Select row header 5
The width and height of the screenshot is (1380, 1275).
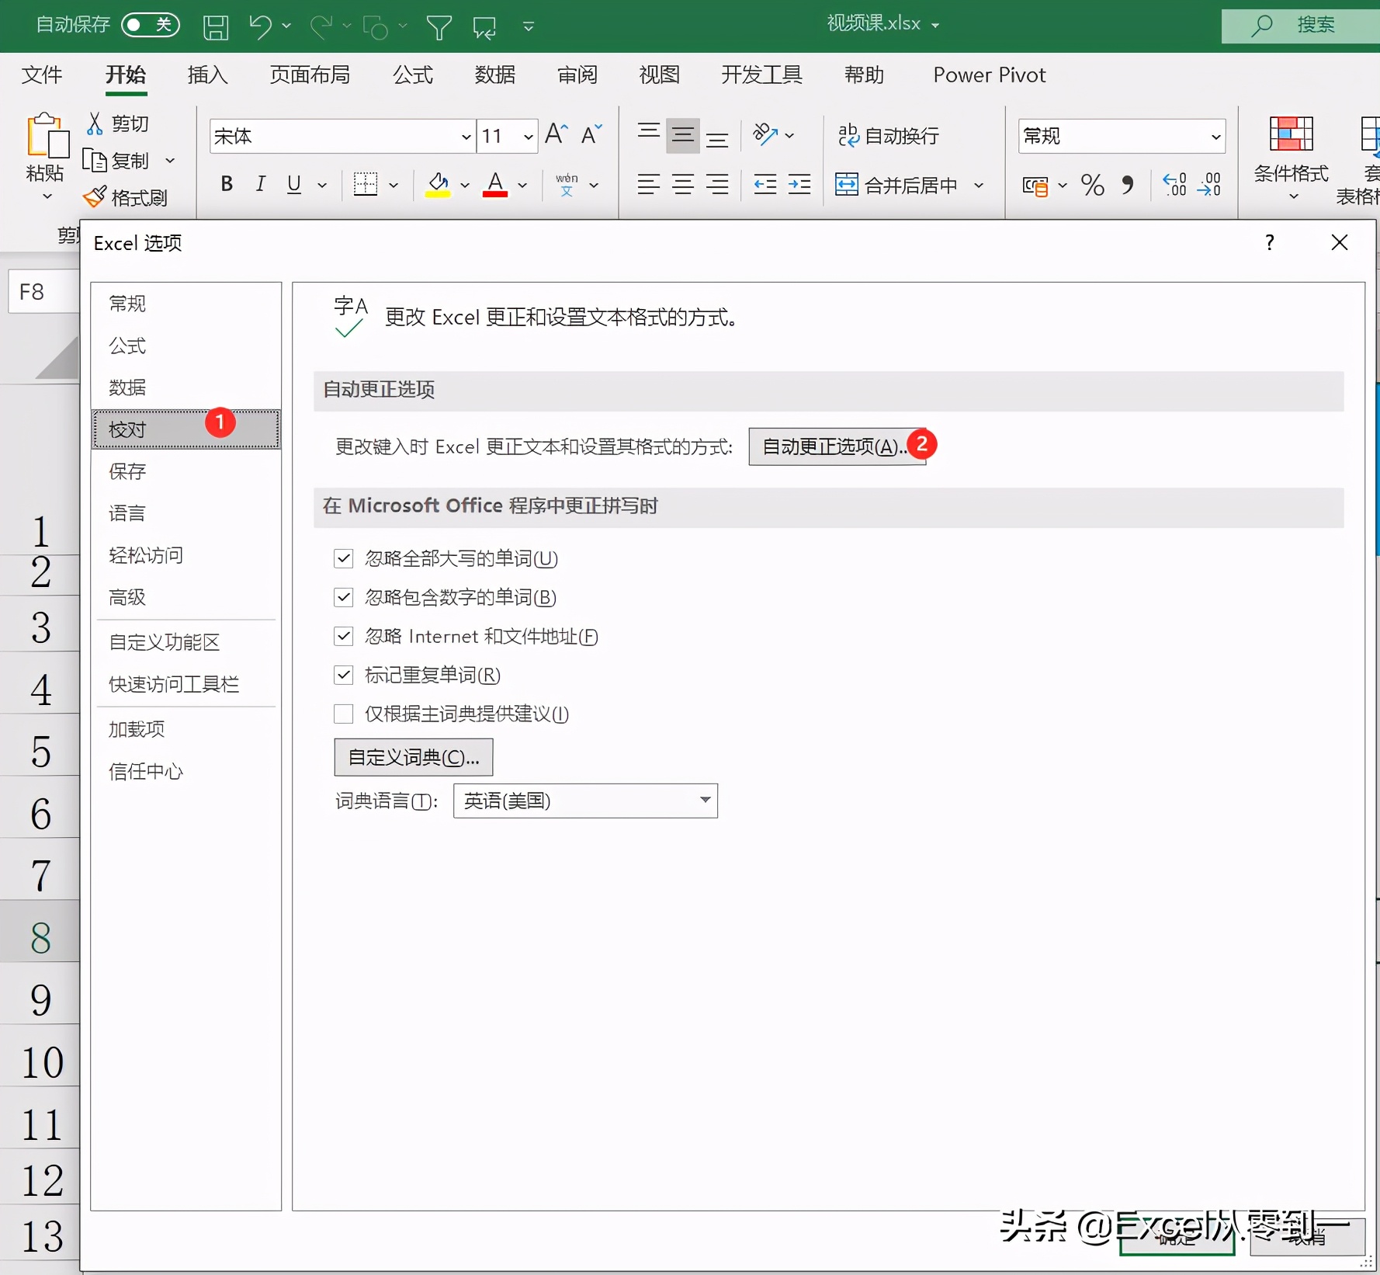point(40,751)
